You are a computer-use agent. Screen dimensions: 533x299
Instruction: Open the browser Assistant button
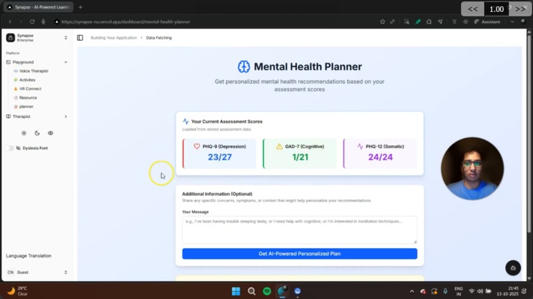click(x=487, y=22)
